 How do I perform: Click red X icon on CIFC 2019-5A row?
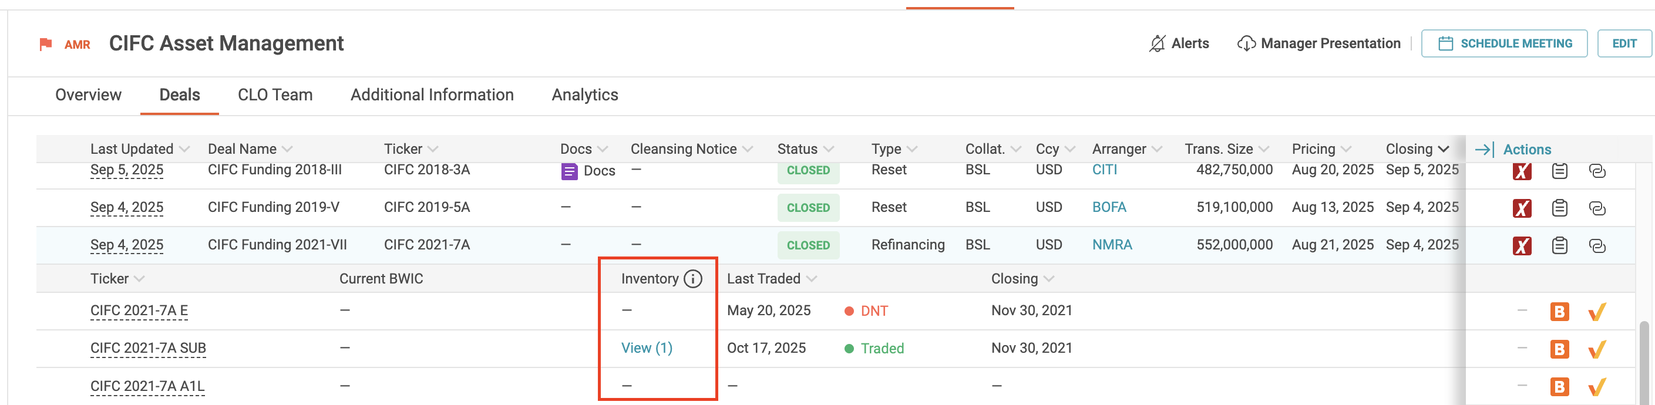1521,208
